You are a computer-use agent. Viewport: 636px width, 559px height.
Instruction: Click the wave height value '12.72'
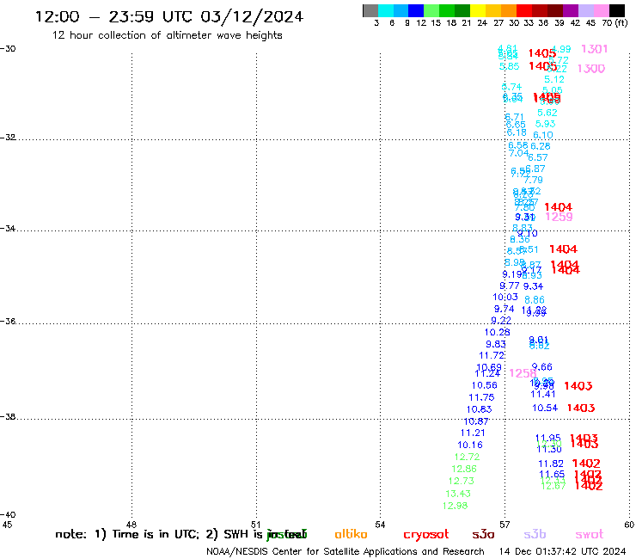(467, 457)
